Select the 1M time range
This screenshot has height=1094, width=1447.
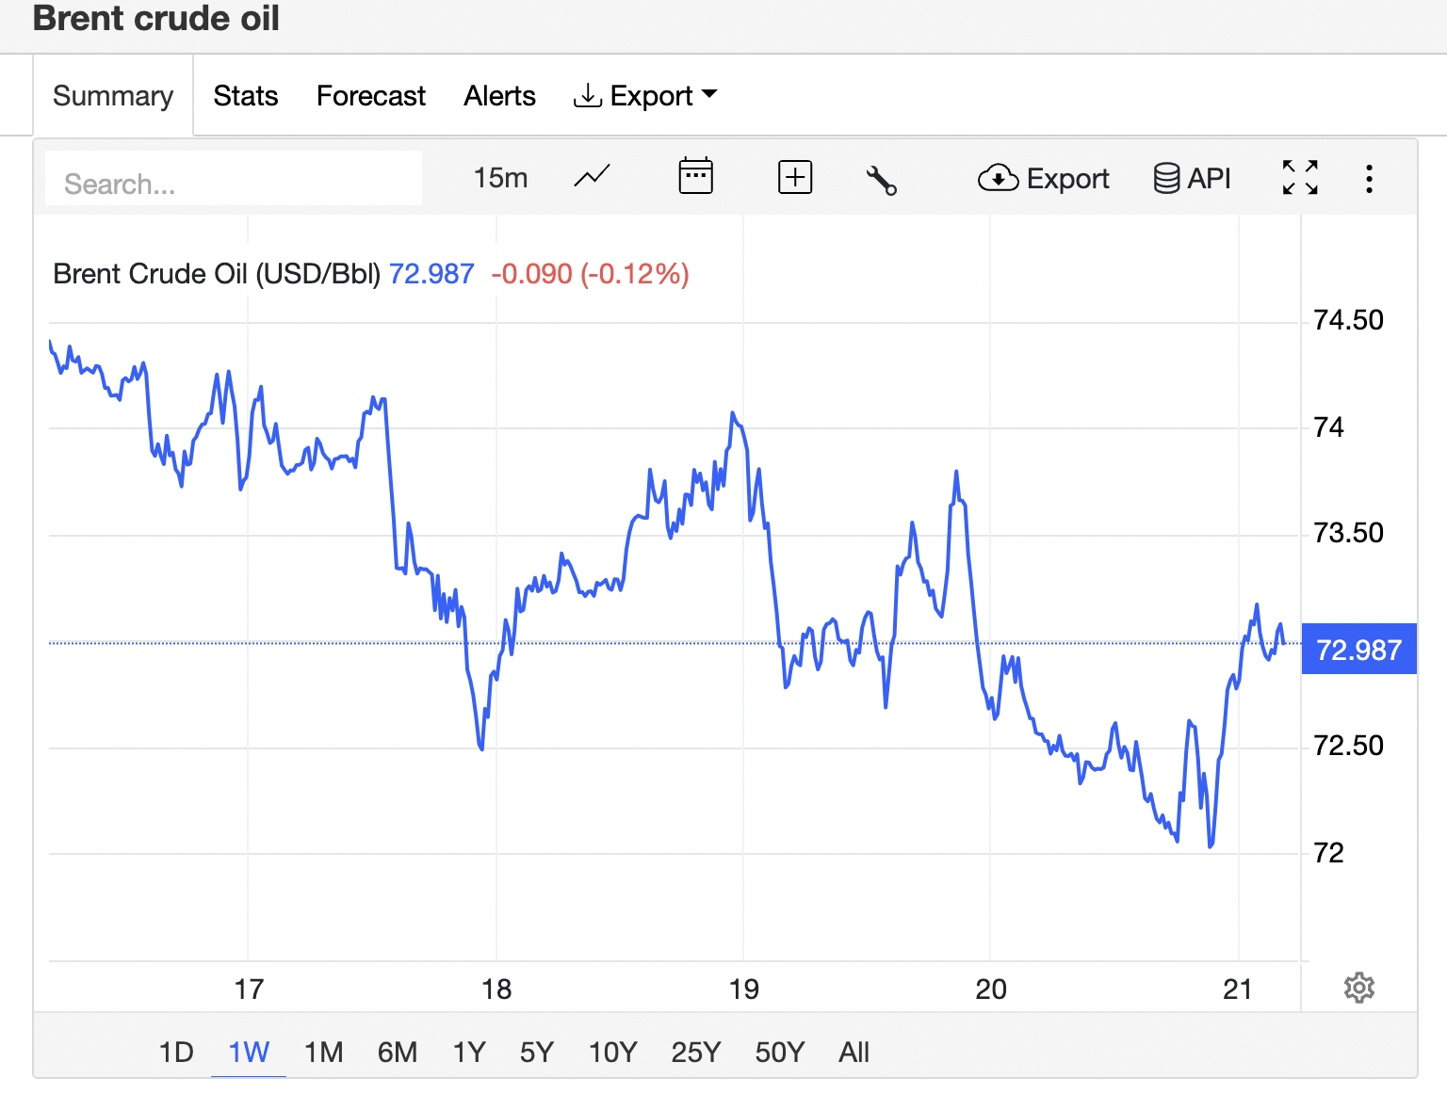click(x=323, y=1052)
